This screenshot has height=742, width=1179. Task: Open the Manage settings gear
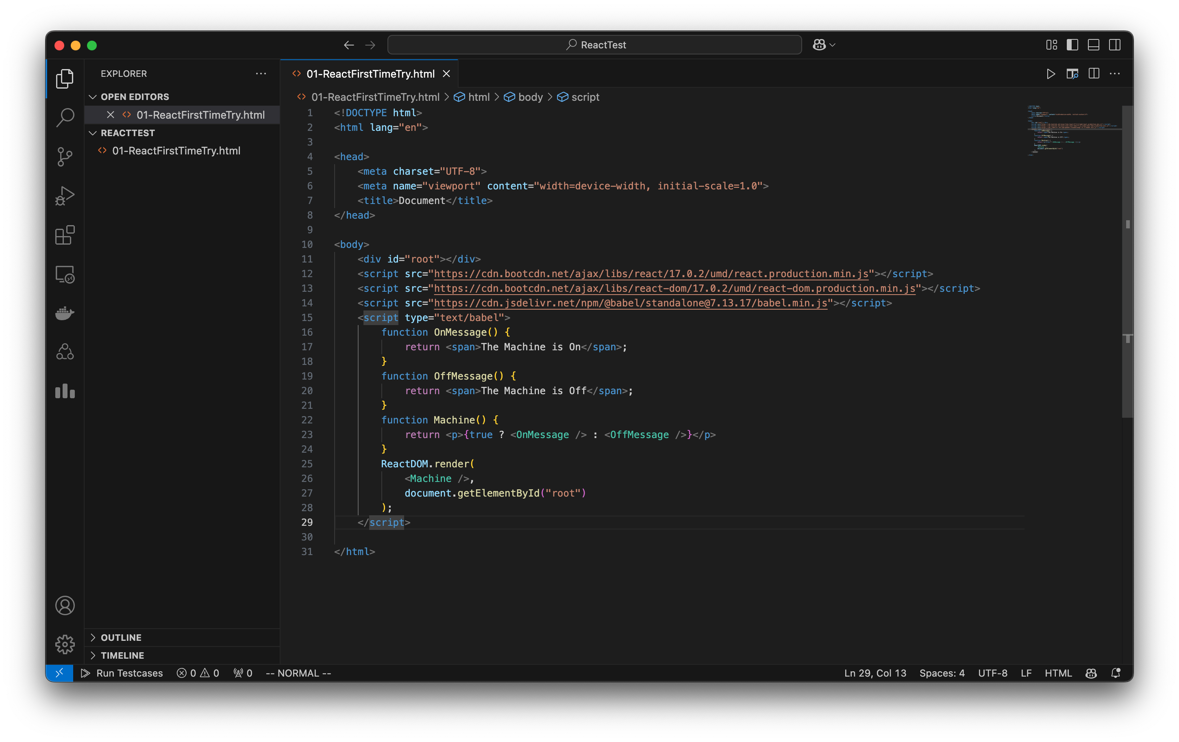pos(65,644)
